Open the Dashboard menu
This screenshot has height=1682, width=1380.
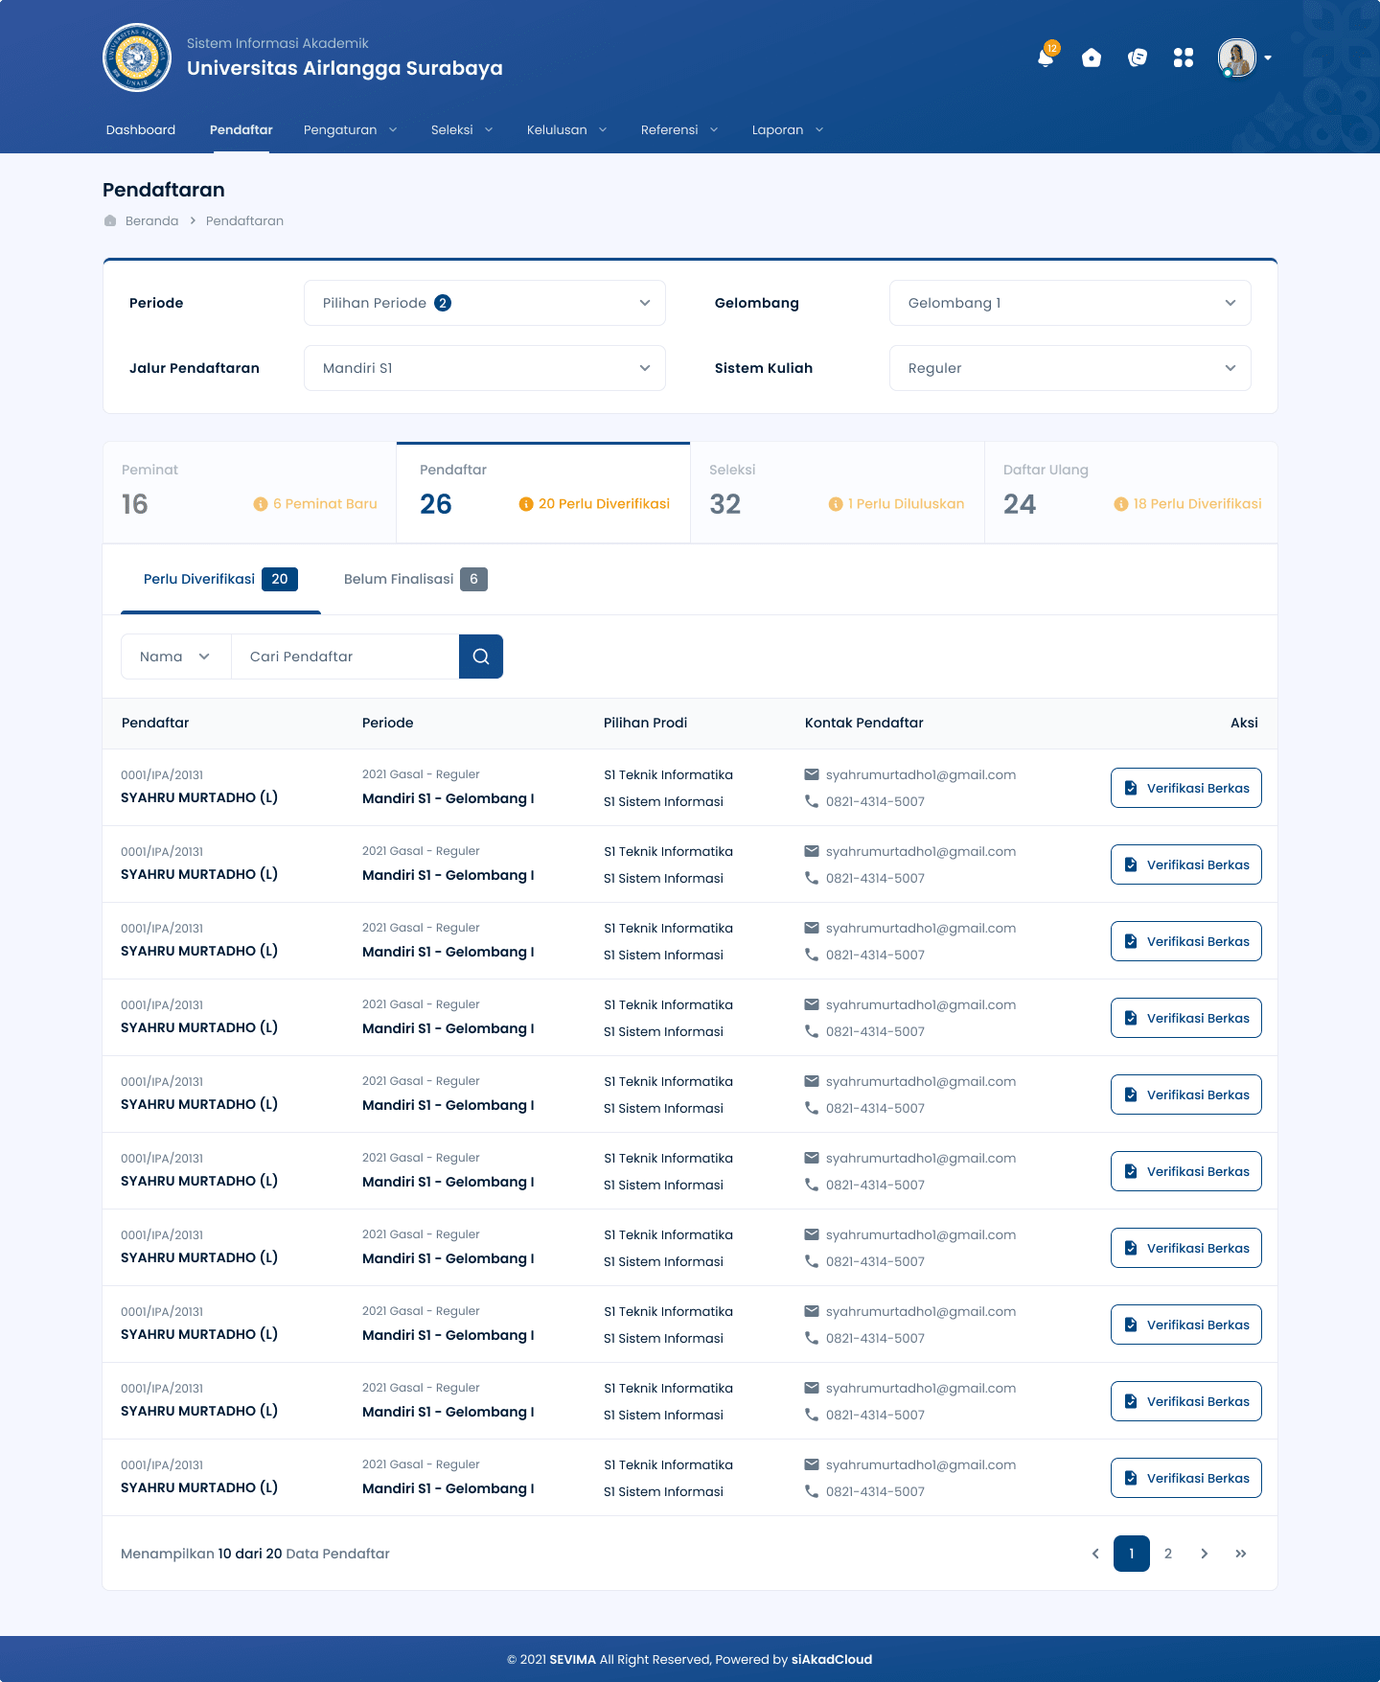(x=141, y=129)
